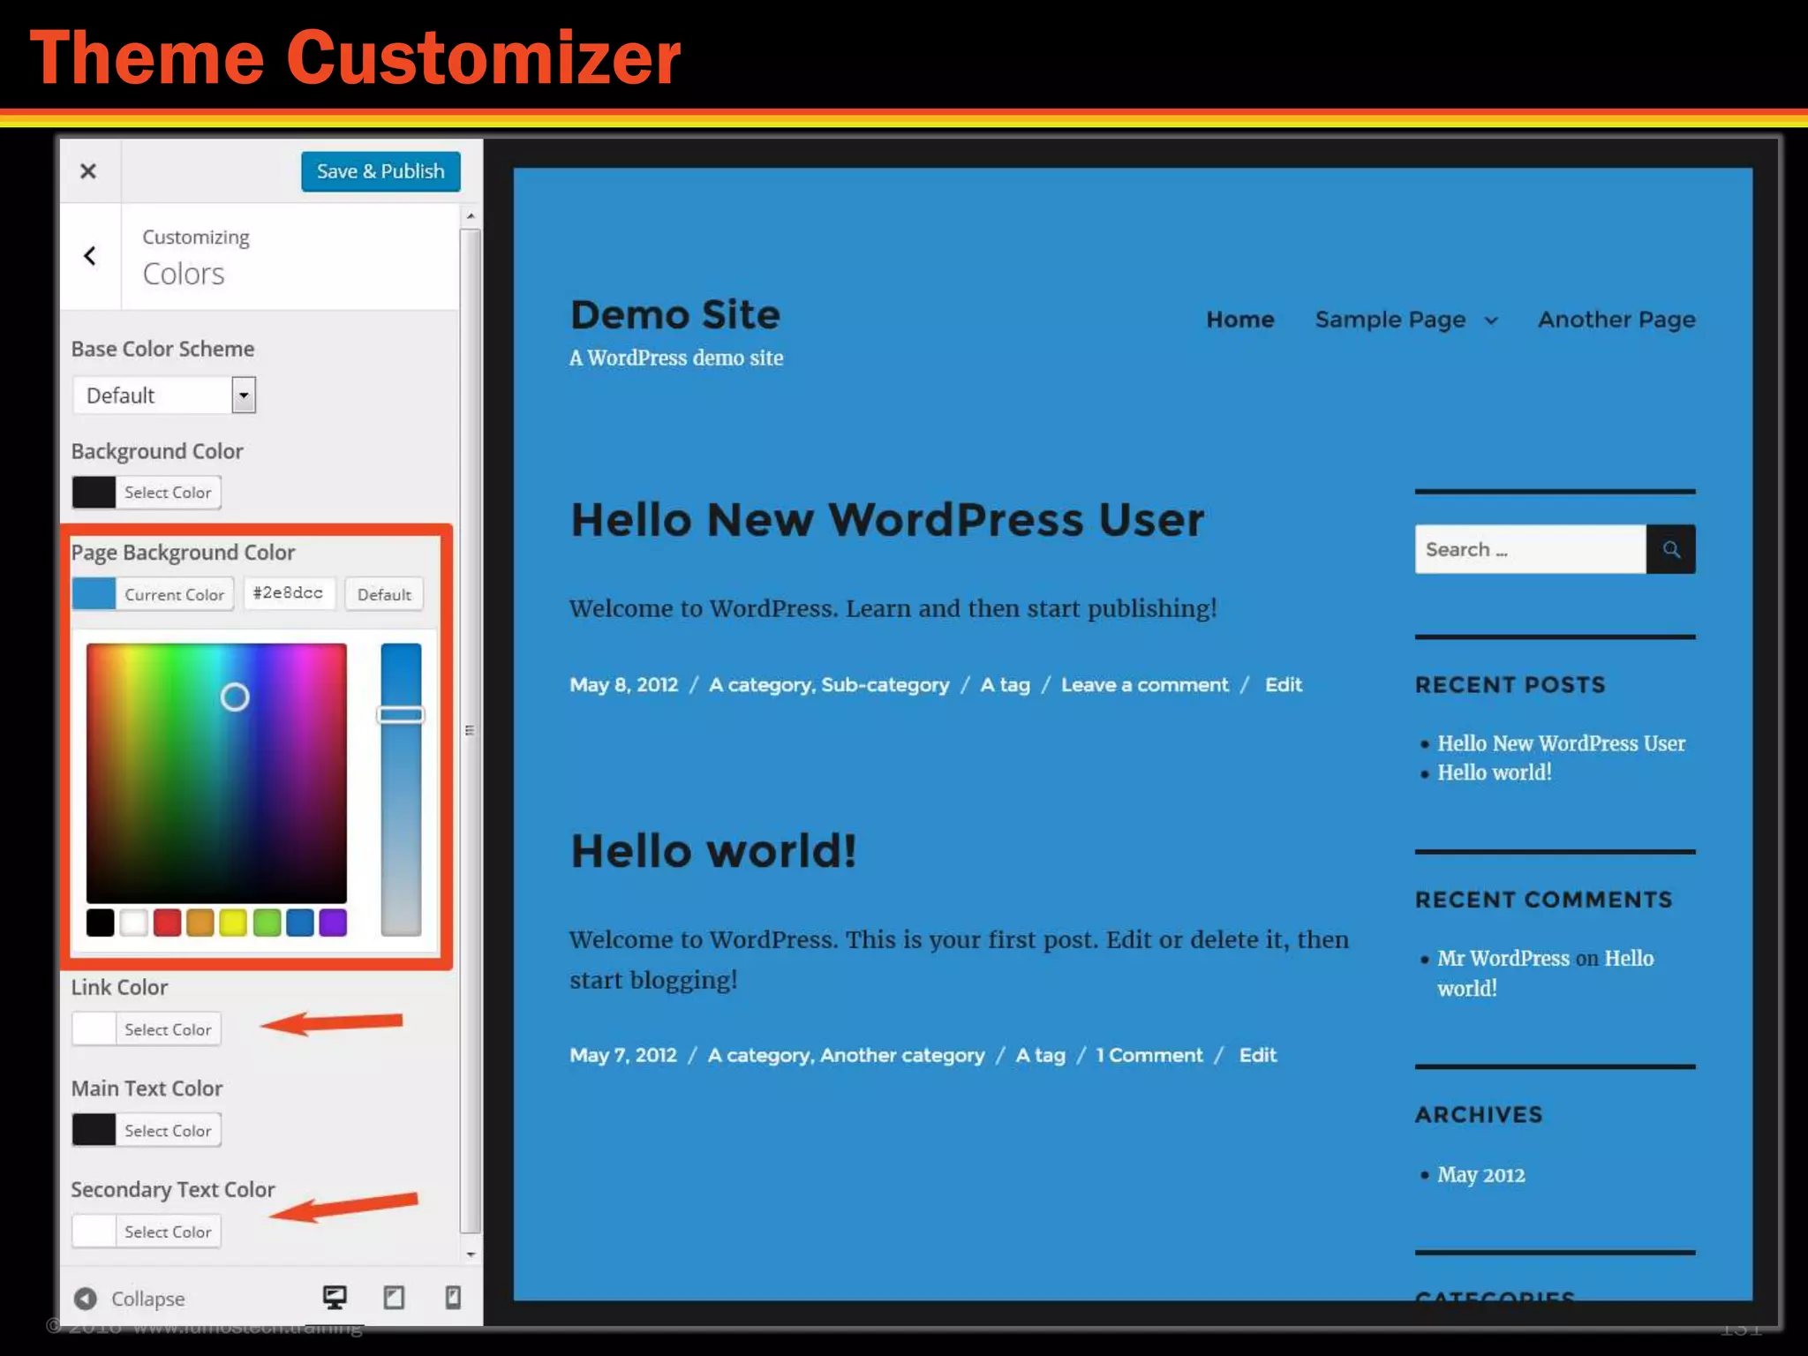Screen dimensions: 1808x1356
Task: Click Select Color under Link Color
Action: click(x=168, y=1029)
